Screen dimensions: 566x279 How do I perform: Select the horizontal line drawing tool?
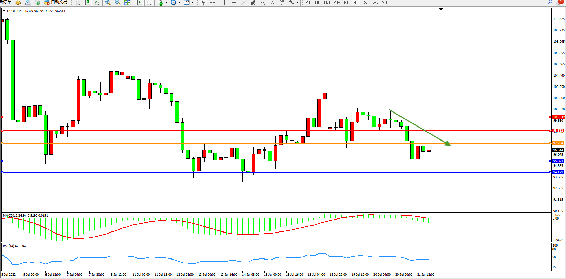pos(234,3)
